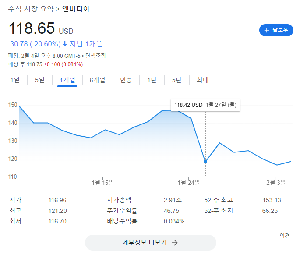The width and height of the screenshot is (300, 258).
Task: Click the 118.42 USD chart tooltip
Action: [x=205, y=105]
